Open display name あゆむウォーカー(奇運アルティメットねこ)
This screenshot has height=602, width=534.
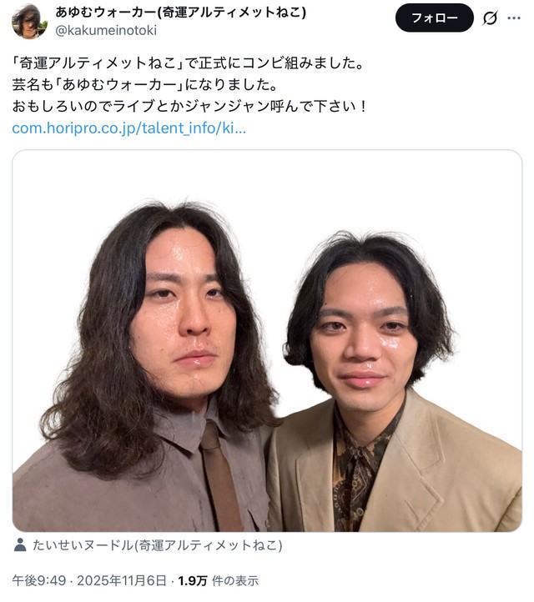(181, 13)
